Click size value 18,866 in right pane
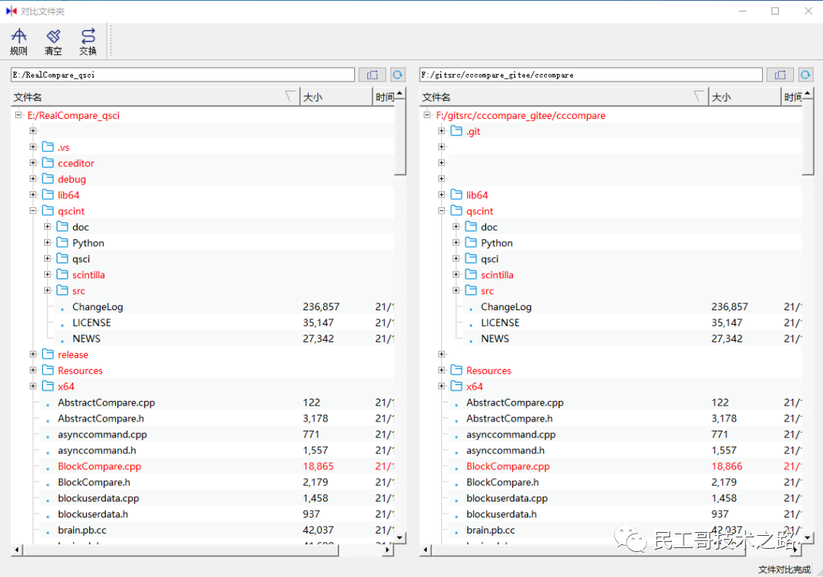 pyautogui.click(x=727, y=466)
